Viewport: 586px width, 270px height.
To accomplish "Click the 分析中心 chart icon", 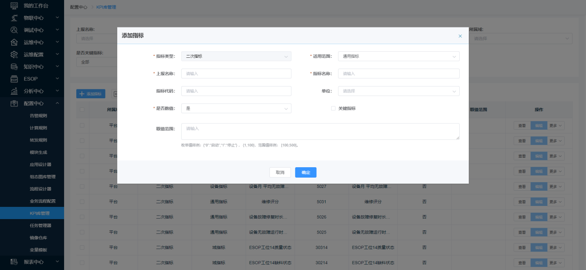I will coord(14,91).
